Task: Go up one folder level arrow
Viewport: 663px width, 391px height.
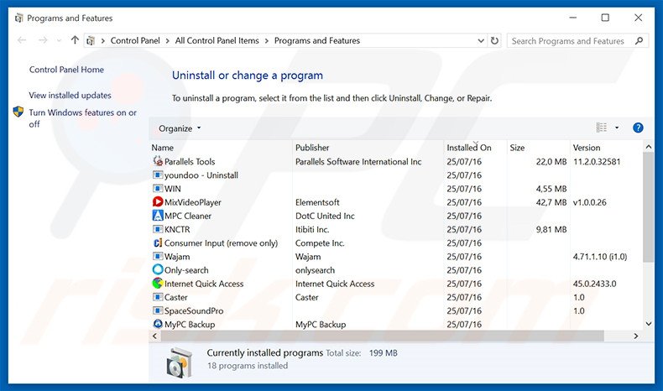Action: [x=75, y=40]
